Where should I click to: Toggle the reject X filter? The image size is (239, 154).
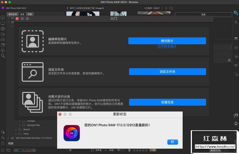124,150
